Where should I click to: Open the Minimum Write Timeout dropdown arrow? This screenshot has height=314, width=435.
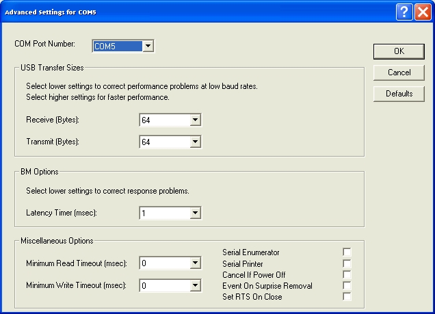tap(196, 285)
